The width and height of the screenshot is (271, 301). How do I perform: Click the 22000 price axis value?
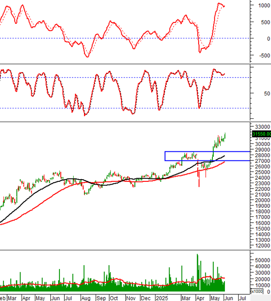pyautogui.click(x=263, y=189)
